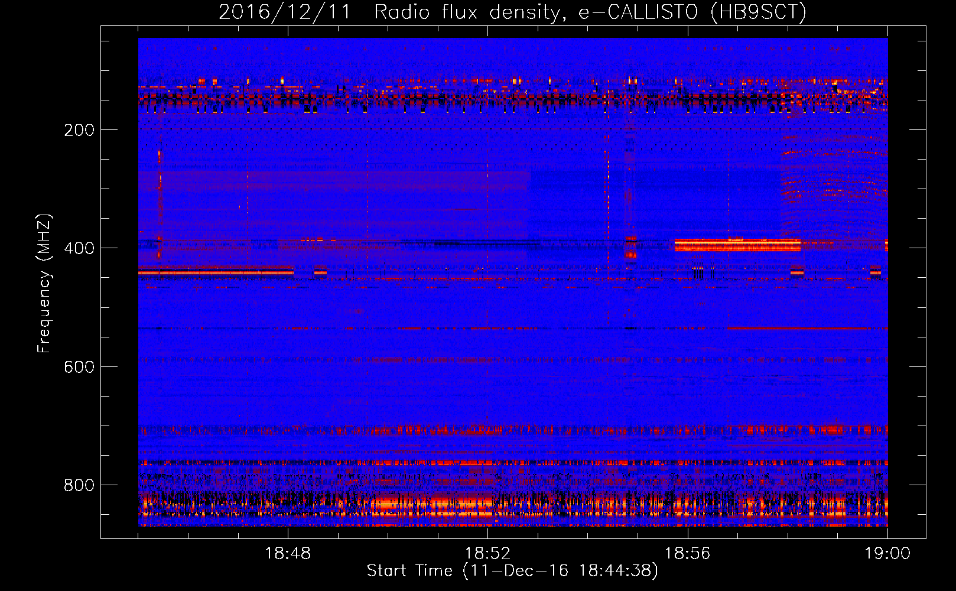Click the 200 frequency tick label
The height and width of the screenshot is (591, 956).
click(x=79, y=130)
